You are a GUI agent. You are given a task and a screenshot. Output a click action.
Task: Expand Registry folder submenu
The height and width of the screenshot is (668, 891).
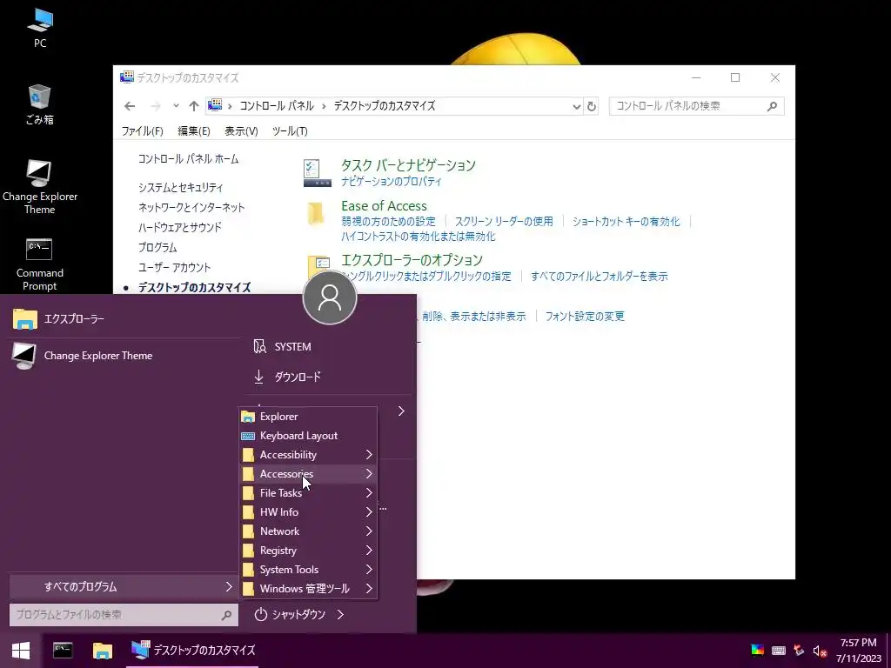(x=308, y=551)
